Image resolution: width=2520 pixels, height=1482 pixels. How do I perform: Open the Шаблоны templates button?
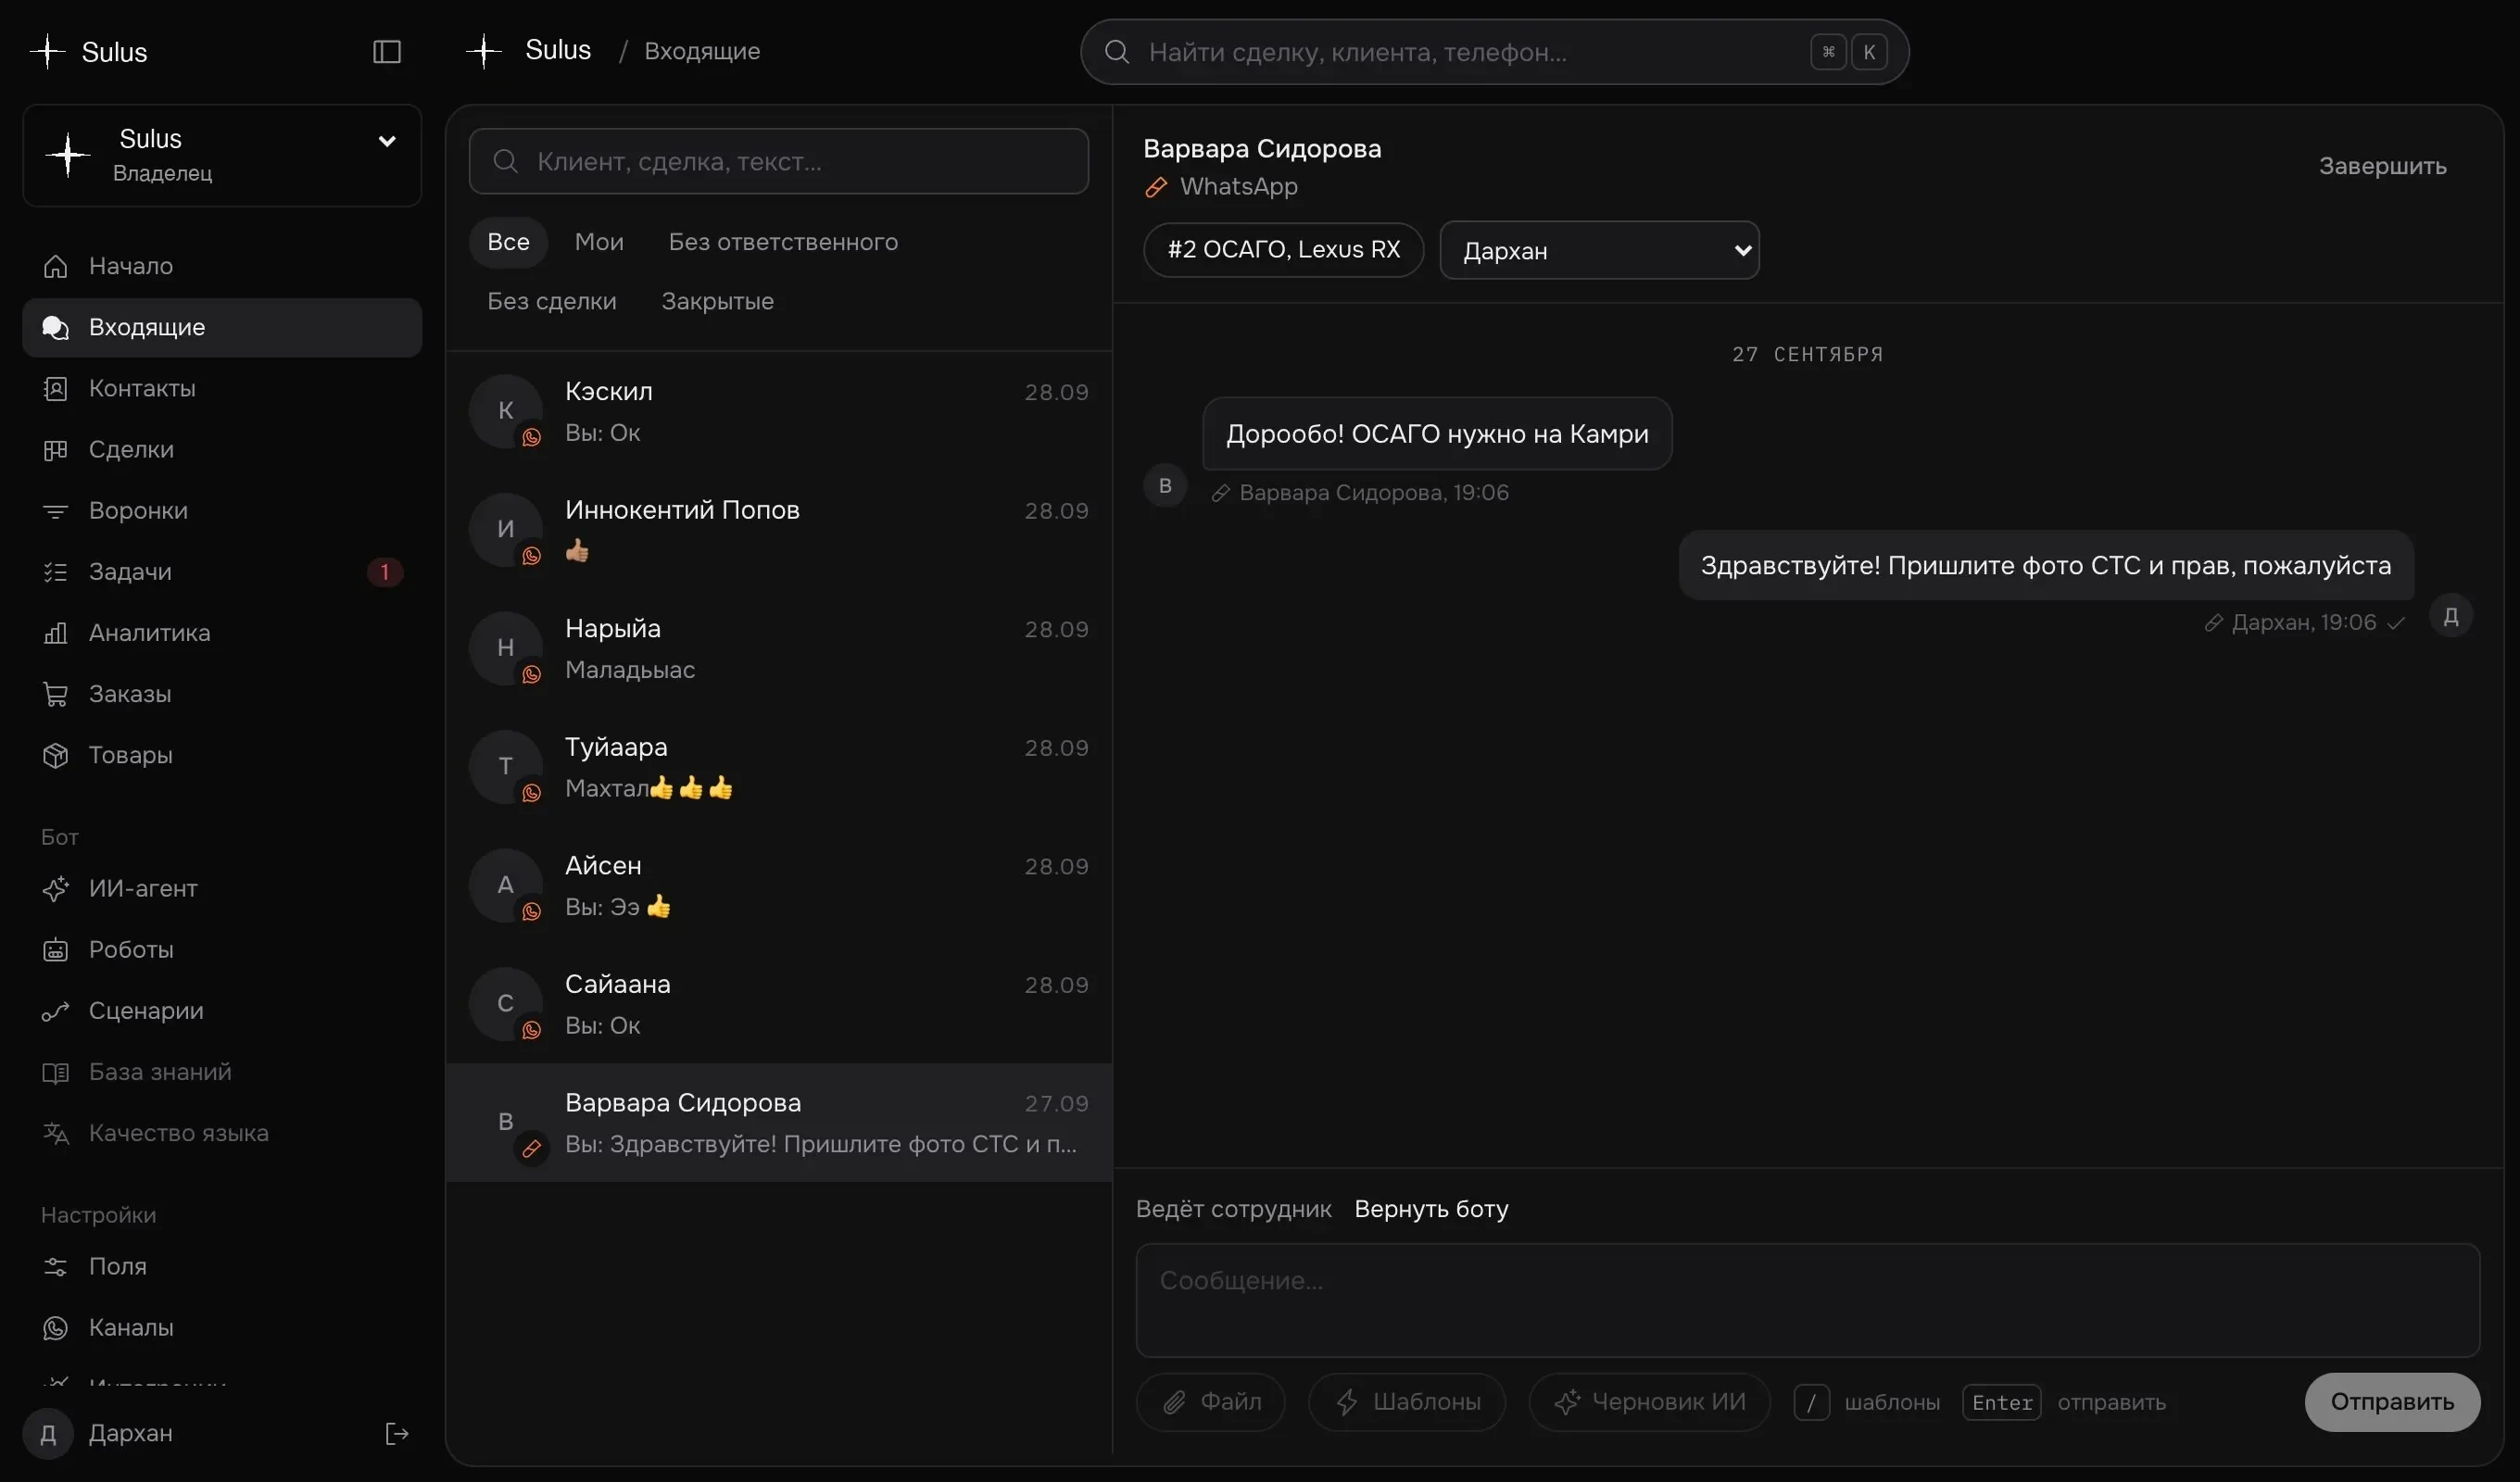1406,1401
